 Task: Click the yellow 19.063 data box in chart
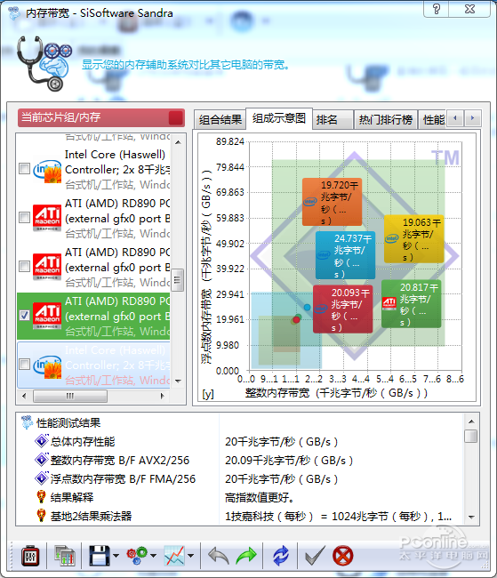pyautogui.click(x=413, y=239)
